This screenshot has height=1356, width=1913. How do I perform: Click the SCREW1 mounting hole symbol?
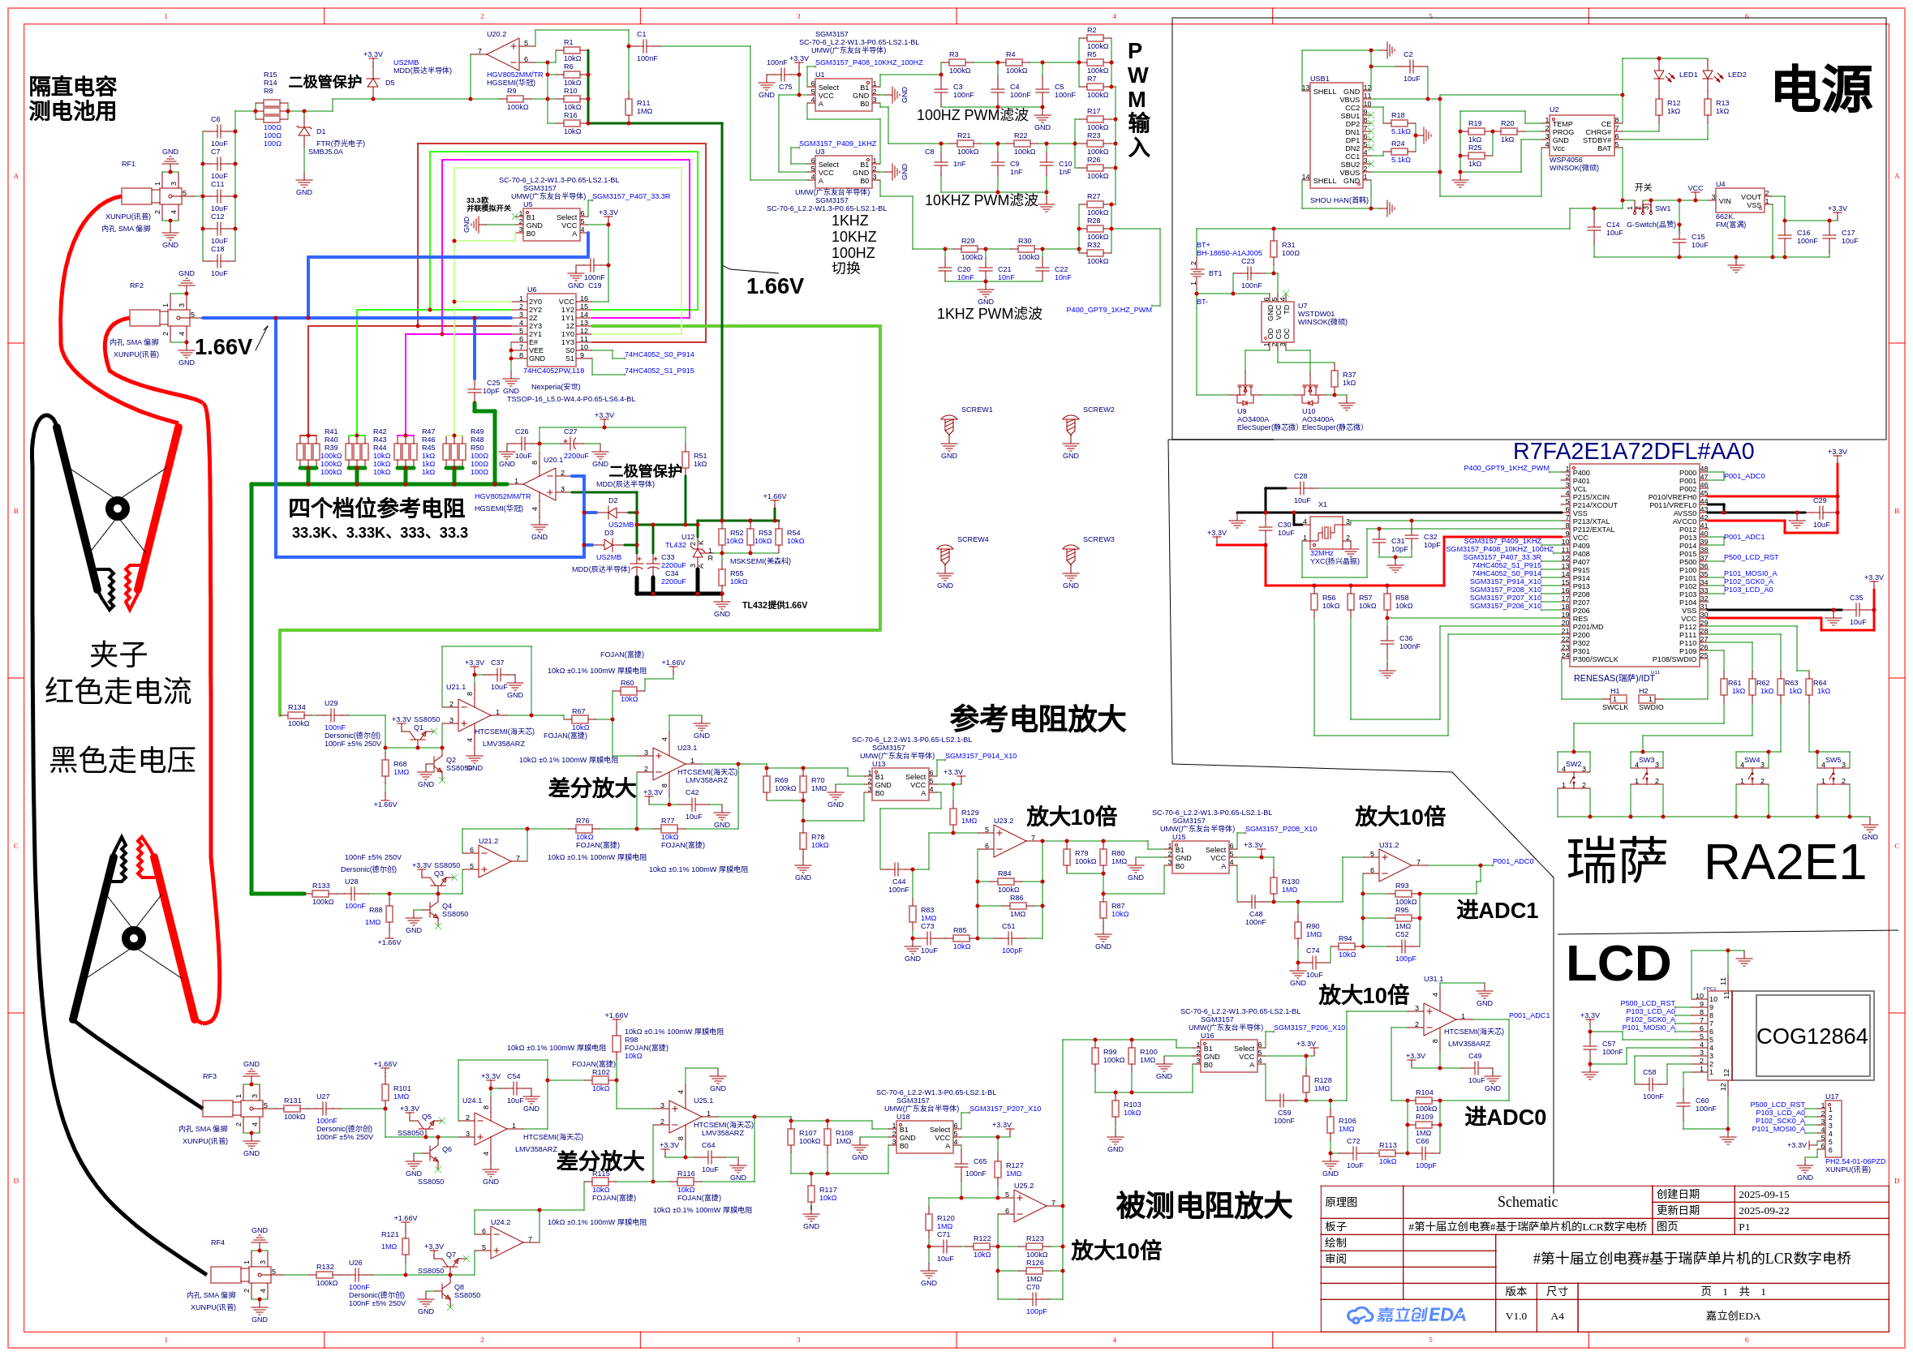tap(948, 427)
